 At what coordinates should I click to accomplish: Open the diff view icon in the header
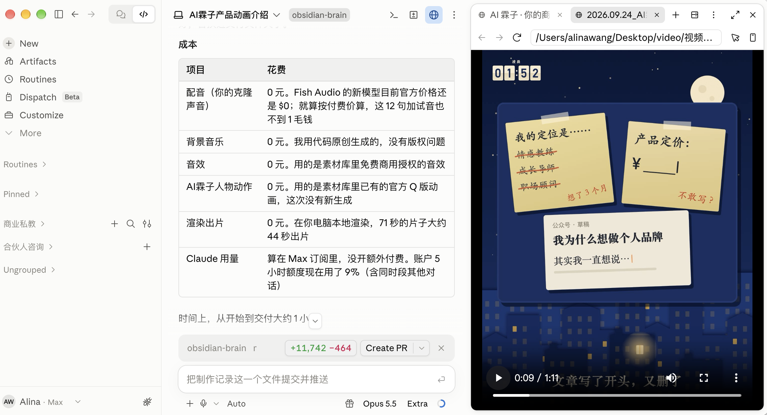pyautogui.click(x=414, y=15)
